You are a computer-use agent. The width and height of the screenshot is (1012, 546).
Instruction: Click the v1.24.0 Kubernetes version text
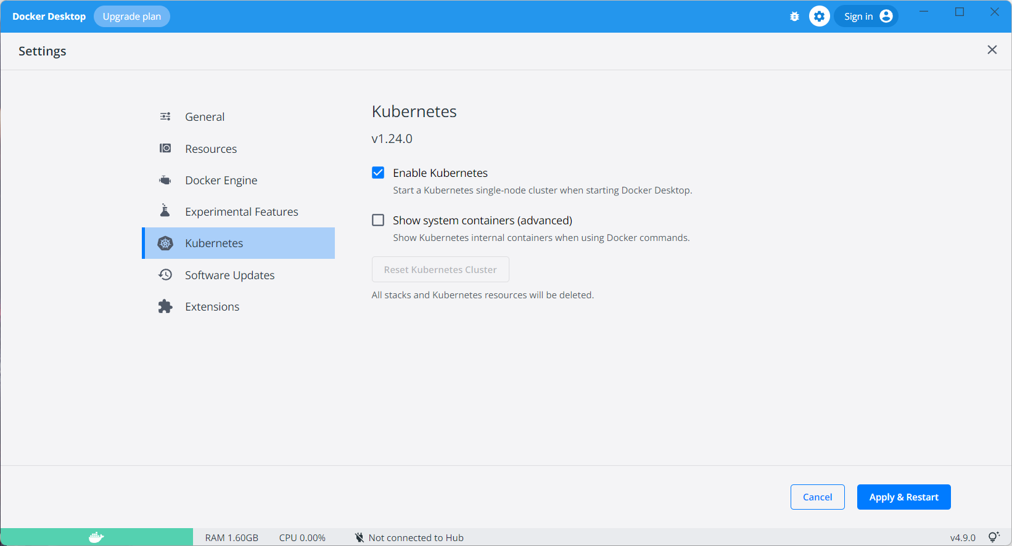pyautogui.click(x=392, y=139)
